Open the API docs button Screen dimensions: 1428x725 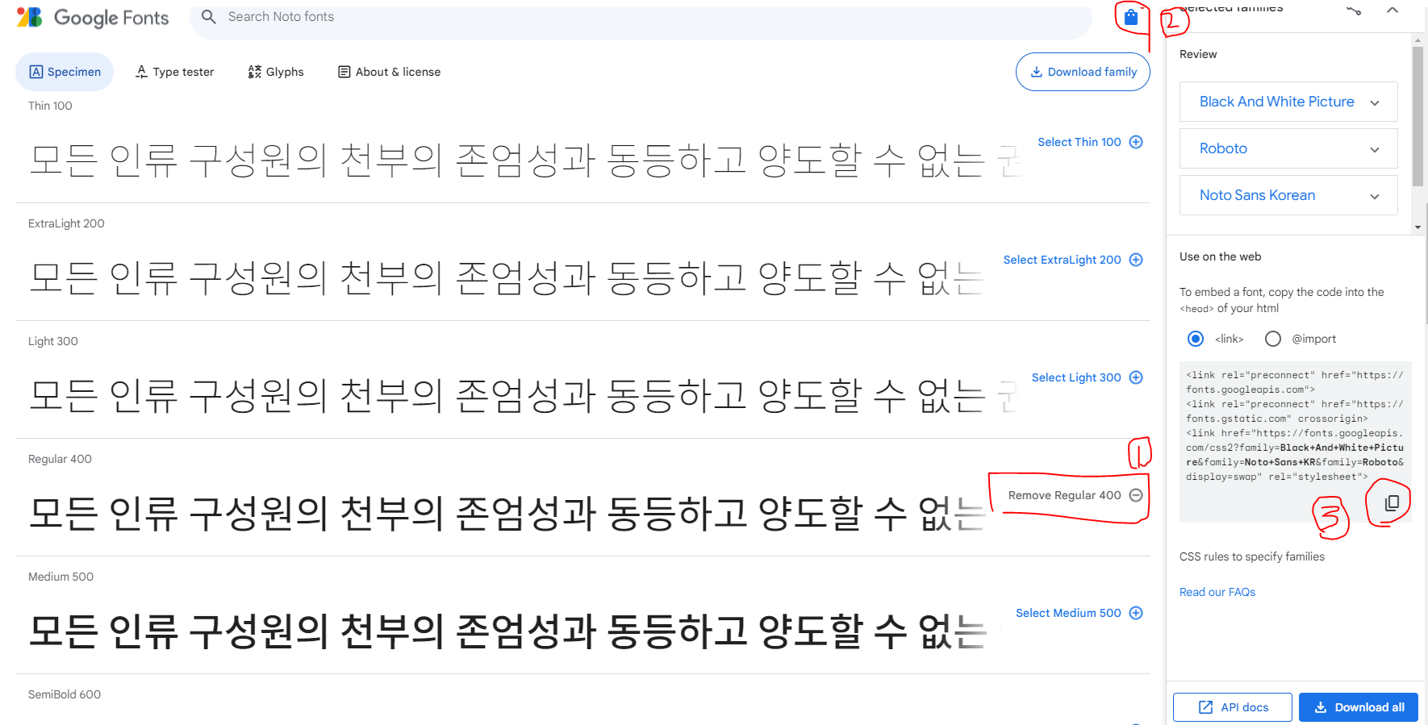coord(1233,707)
